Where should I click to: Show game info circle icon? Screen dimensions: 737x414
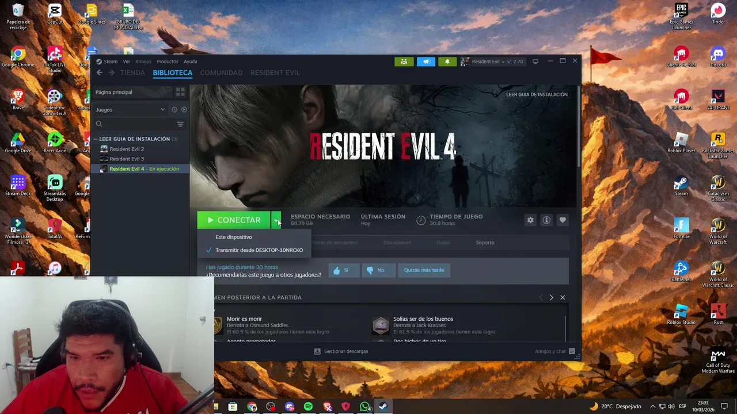pos(546,220)
